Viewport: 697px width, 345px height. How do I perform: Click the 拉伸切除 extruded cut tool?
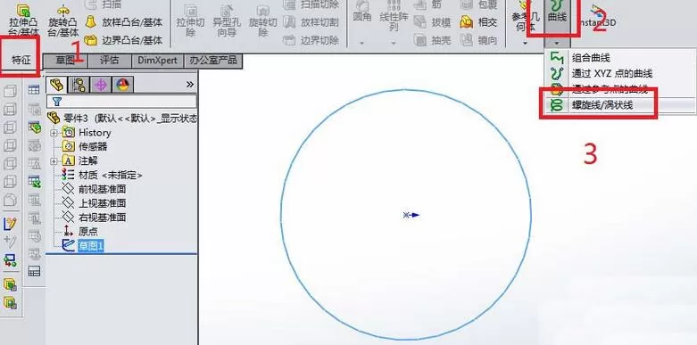191,21
